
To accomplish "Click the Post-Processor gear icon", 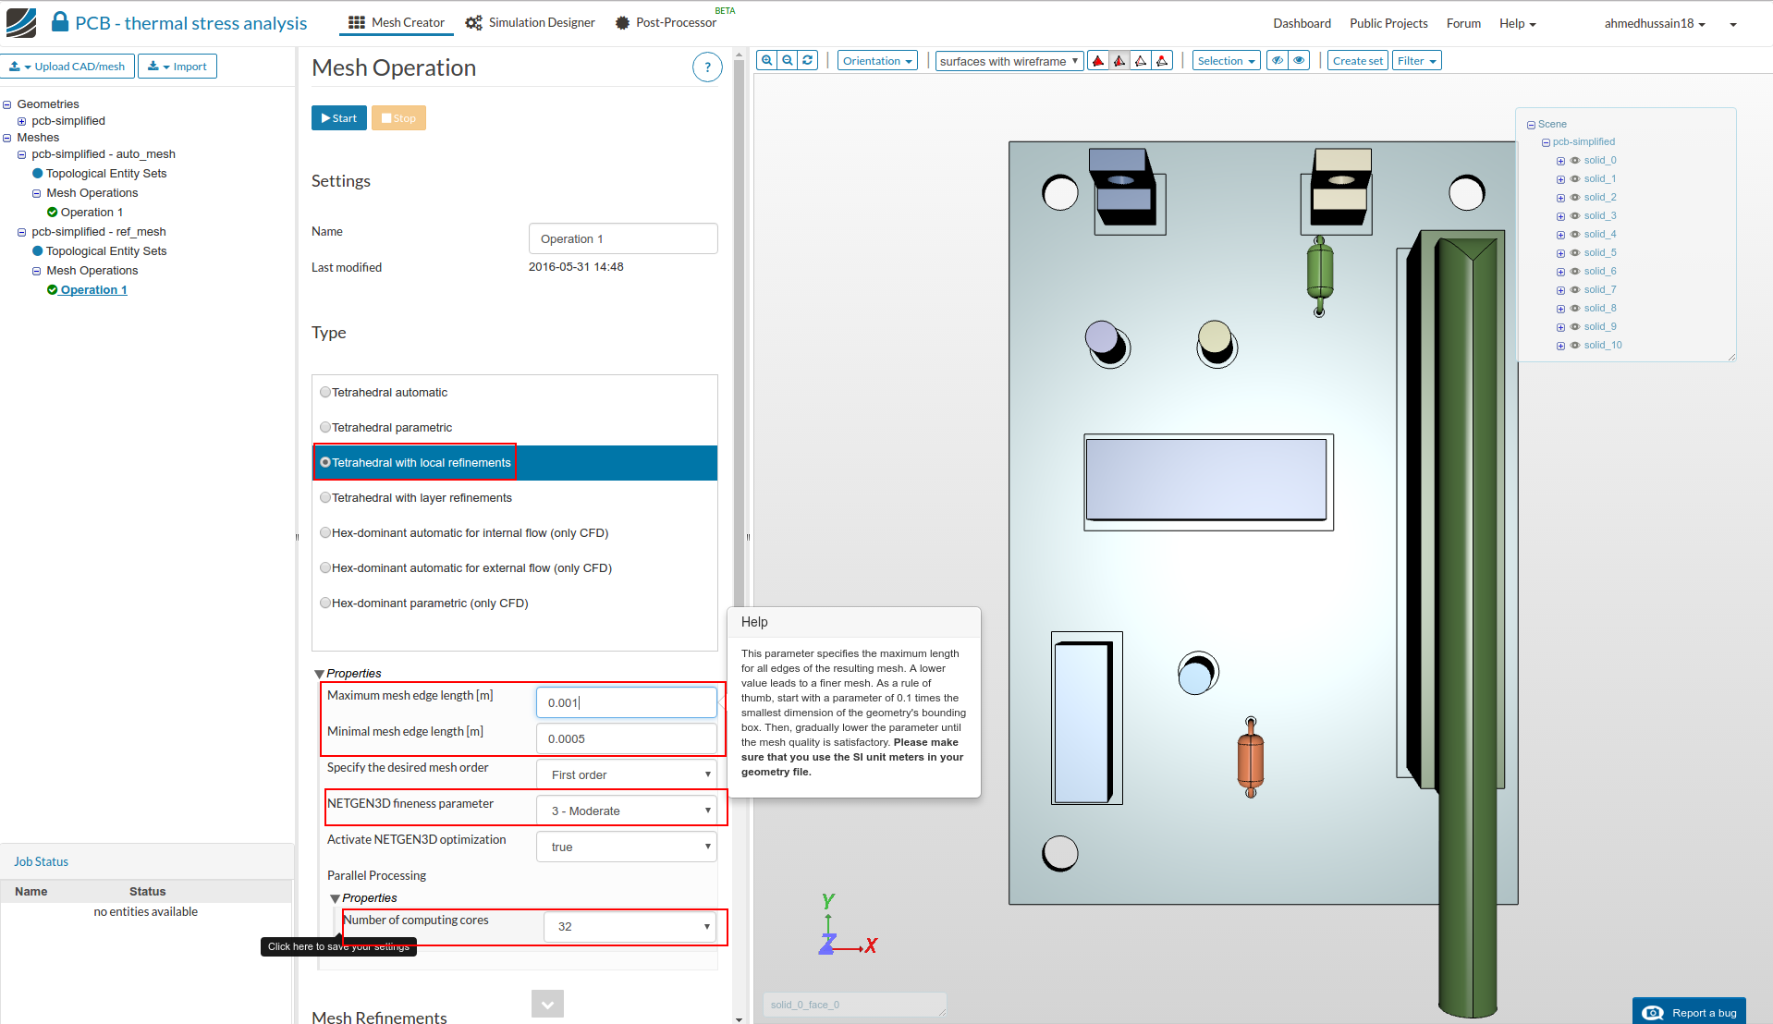I will pos(622,23).
